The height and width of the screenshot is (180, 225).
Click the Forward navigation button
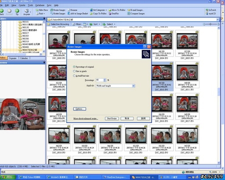(x=9, y=11)
